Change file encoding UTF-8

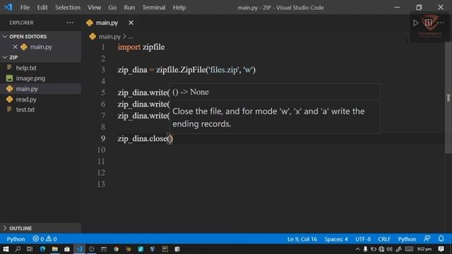[363, 239]
